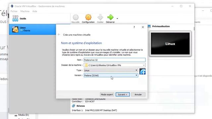
Task: Click the Nom text field
Action: click(115, 60)
